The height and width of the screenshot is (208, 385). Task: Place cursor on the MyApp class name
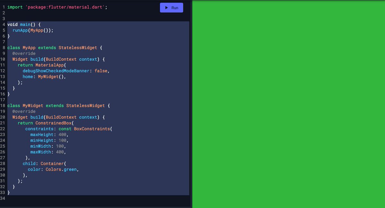[x=28, y=47]
